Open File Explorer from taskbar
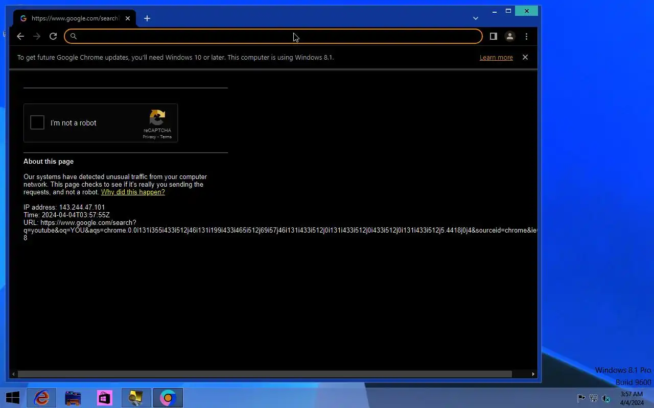The height and width of the screenshot is (408, 654). tap(73, 398)
